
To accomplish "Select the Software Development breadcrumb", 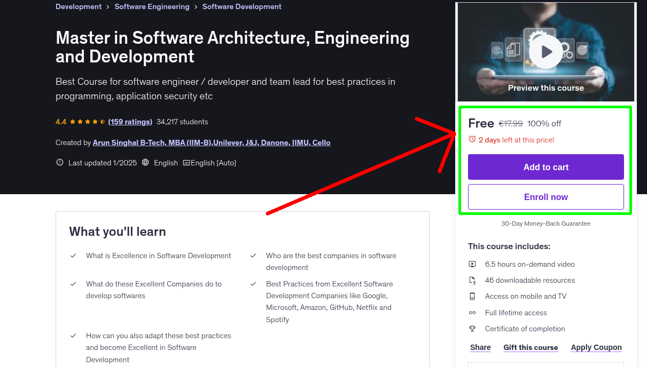I will coord(241,6).
